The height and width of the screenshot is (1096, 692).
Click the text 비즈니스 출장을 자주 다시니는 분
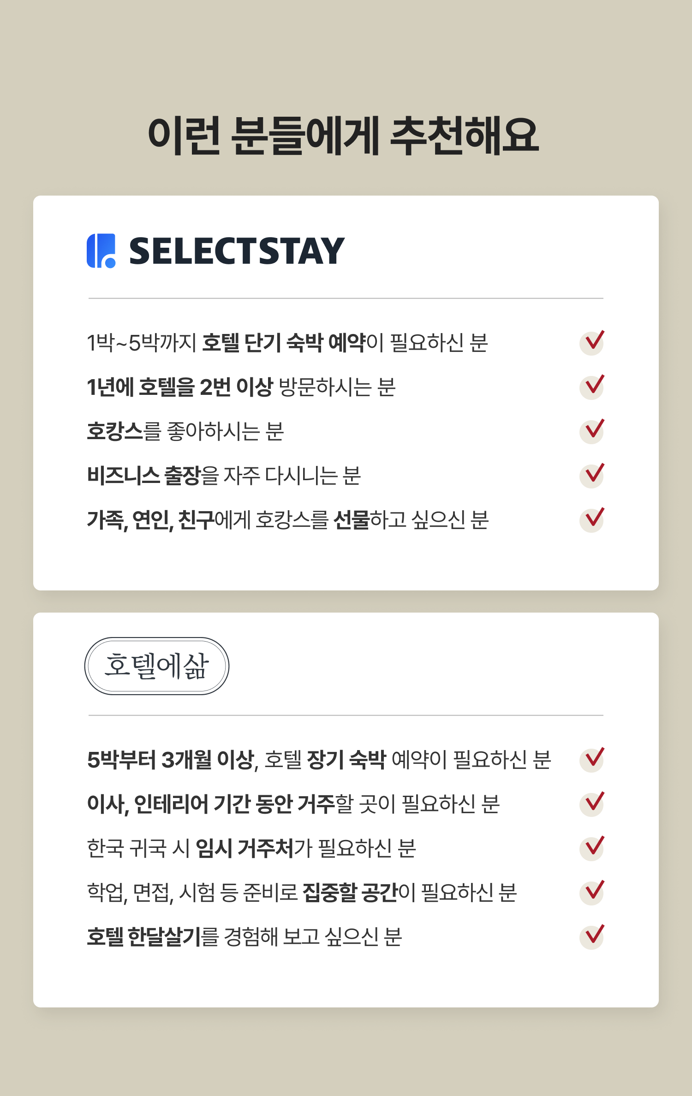coord(224,476)
